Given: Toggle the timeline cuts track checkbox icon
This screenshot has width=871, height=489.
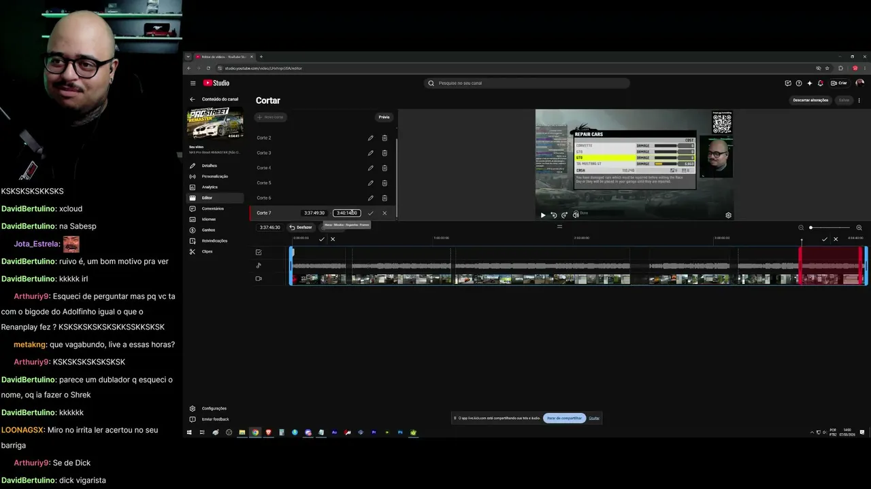Looking at the screenshot, I should click(x=259, y=252).
